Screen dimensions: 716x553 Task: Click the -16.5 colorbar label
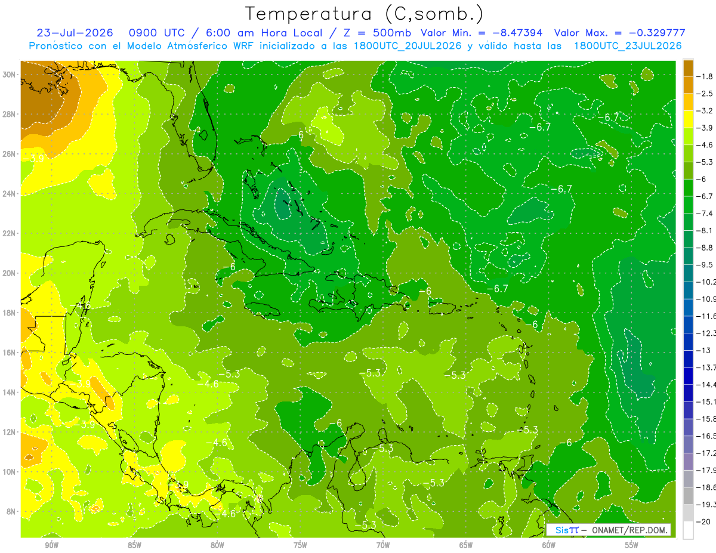tap(706, 436)
